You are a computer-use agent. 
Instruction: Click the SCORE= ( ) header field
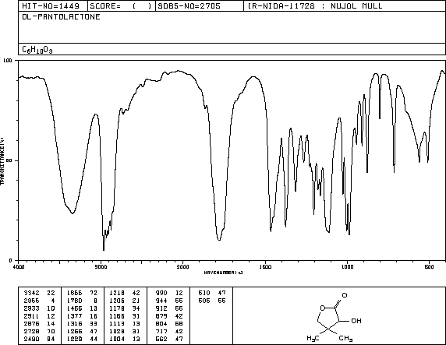pos(122,6)
